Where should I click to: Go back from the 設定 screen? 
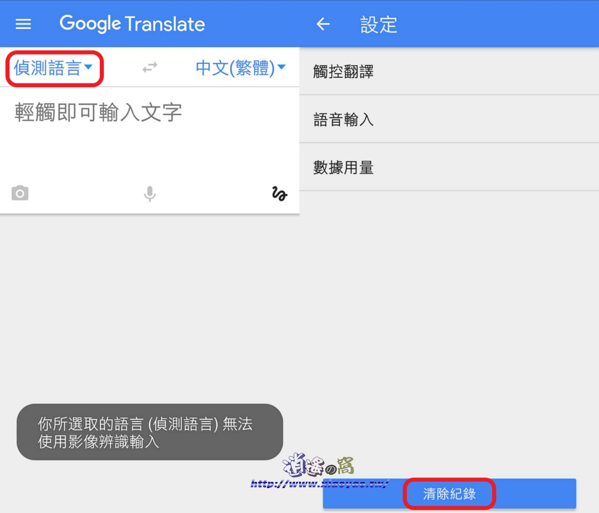pyautogui.click(x=323, y=24)
